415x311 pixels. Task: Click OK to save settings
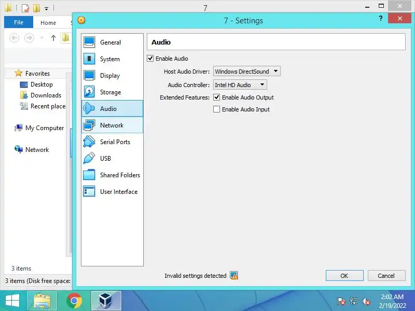coord(344,276)
